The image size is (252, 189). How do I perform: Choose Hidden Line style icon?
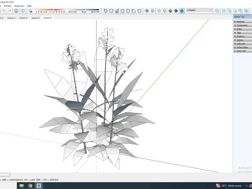click(165, 11)
